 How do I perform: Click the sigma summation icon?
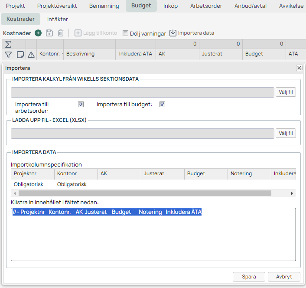pyautogui.click(x=8, y=44)
